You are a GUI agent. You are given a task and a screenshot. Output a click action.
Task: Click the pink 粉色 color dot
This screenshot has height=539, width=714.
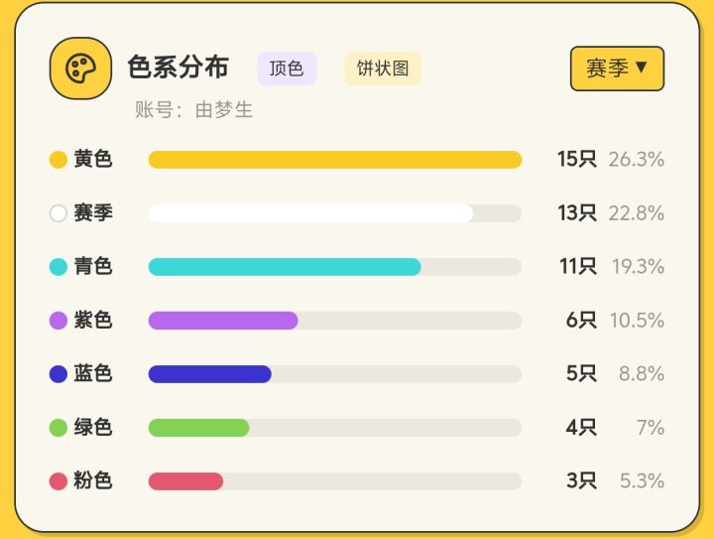tap(59, 481)
